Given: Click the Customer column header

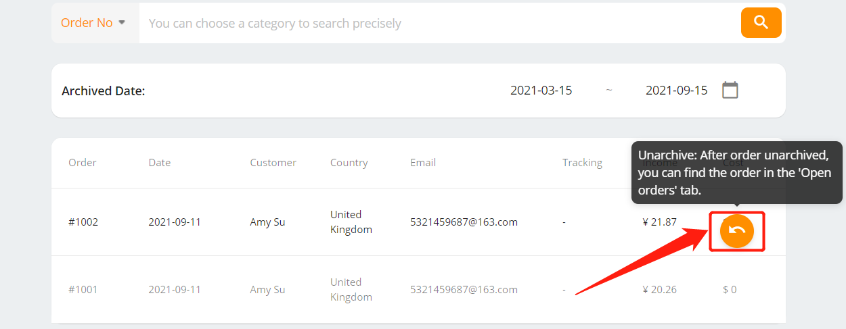Looking at the screenshot, I should click(x=273, y=162).
